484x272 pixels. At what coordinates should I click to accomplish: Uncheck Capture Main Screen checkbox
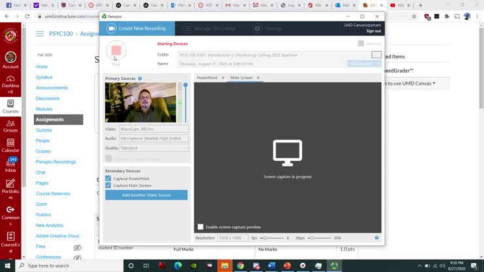(x=109, y=186)
